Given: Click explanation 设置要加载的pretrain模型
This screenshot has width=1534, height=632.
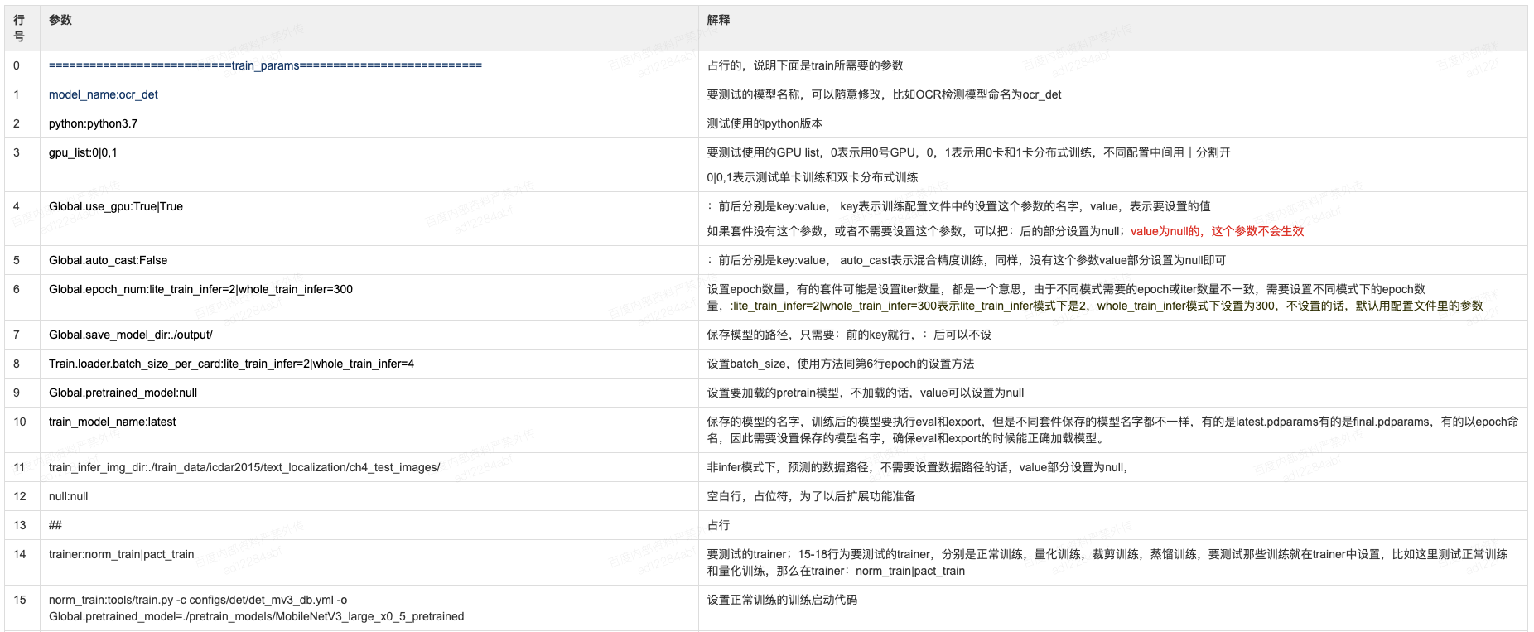Looking at the screenshot, I should tap(865, 393).
